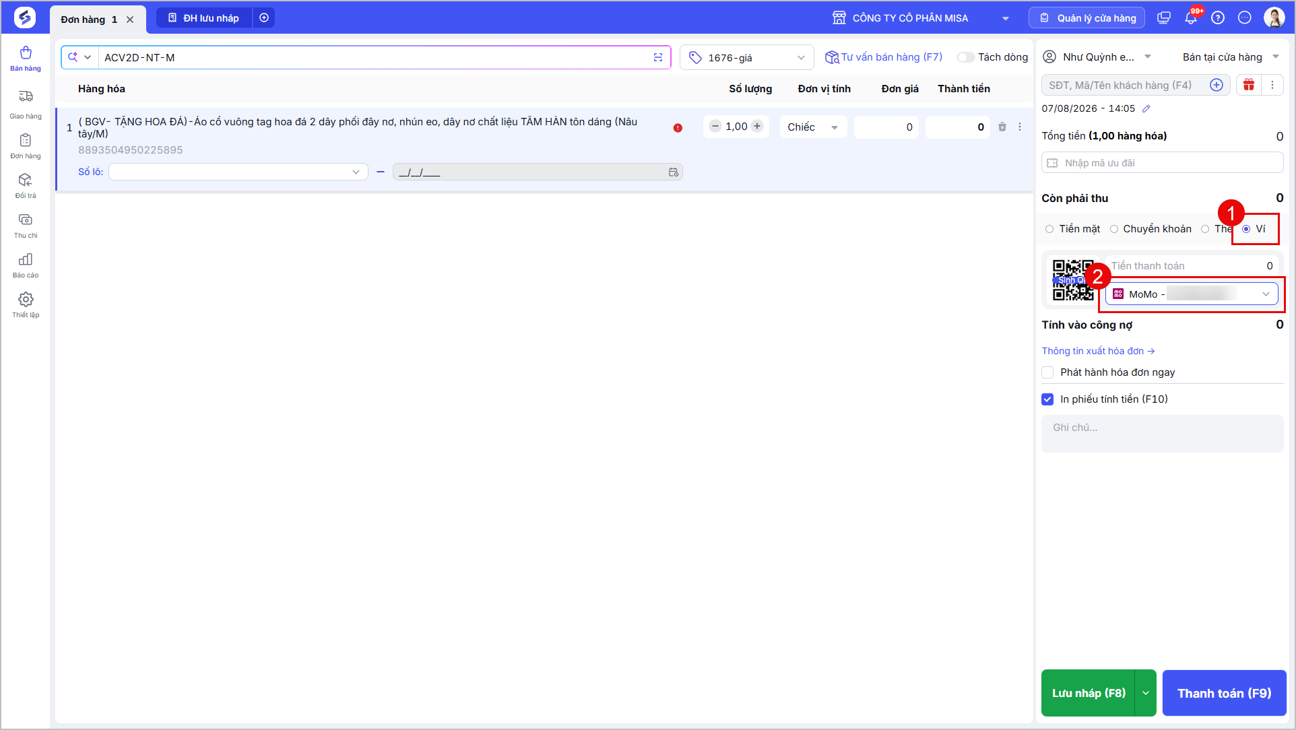
Task: Open Thiết lập settings gear
Action: (x=26, y=304)
